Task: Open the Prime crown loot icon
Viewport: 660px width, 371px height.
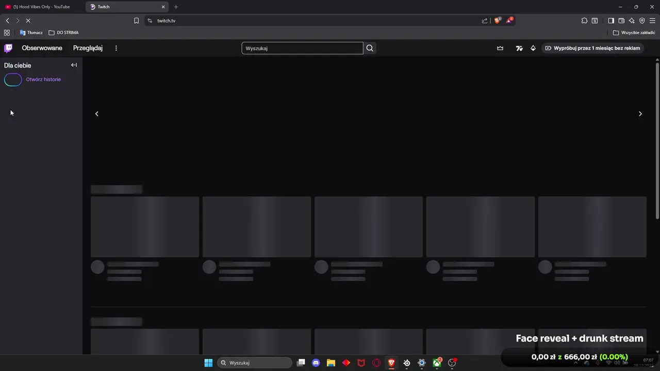Action: click(x=500, y=48)
